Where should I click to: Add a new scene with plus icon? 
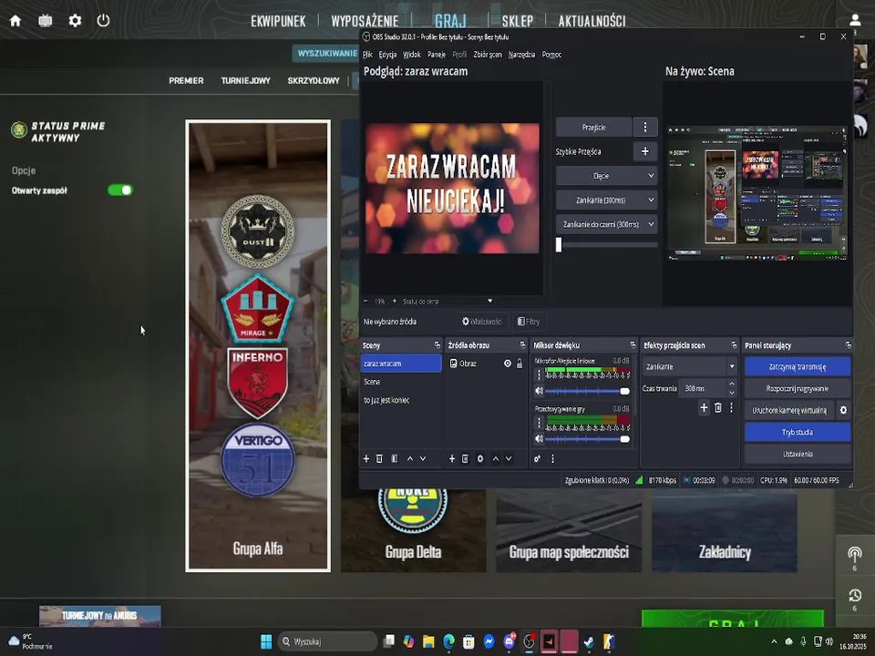[366, 458]
